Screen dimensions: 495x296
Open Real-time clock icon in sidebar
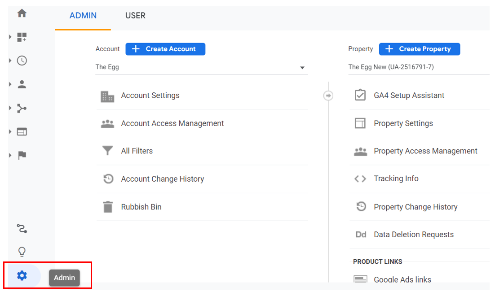tap(22, 61)
